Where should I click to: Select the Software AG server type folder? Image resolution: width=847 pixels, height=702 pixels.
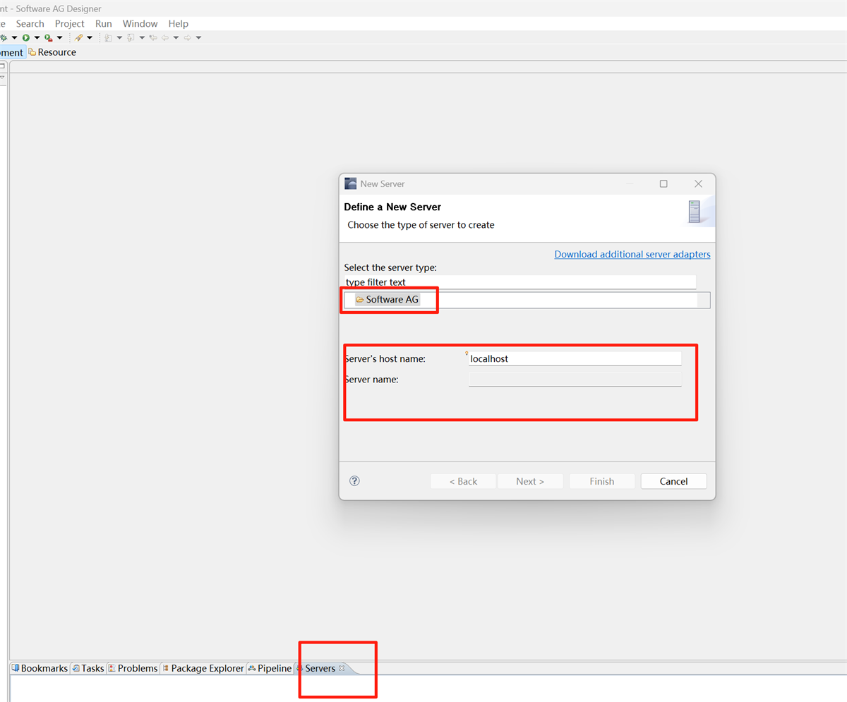387,300
